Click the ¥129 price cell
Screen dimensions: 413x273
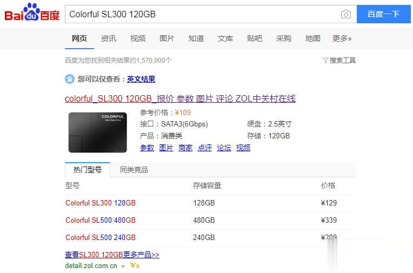pos(329,203)
